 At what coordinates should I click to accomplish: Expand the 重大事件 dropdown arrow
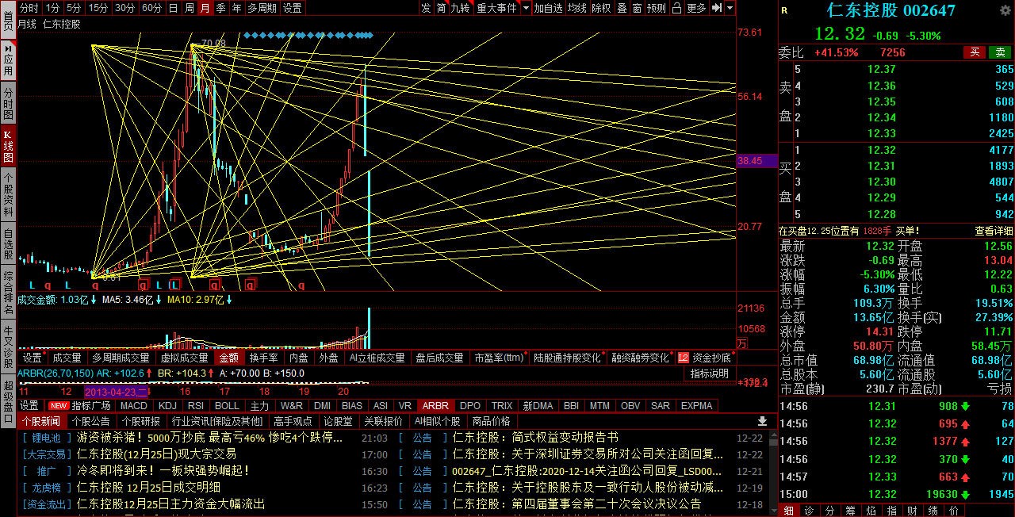pyautogui.click(x=524, y=8)
